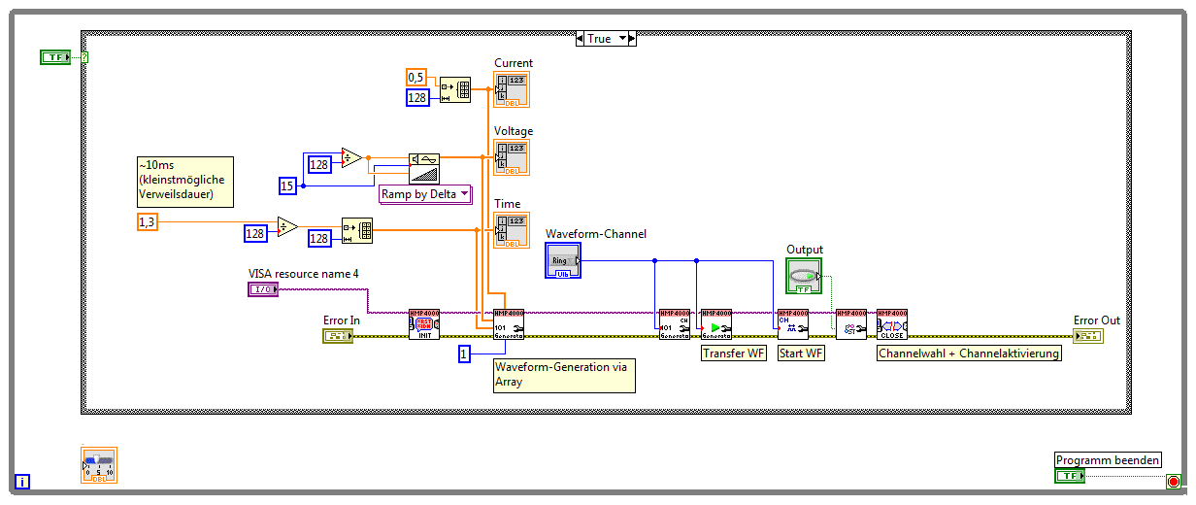Select the Start WF comment label

802,353
